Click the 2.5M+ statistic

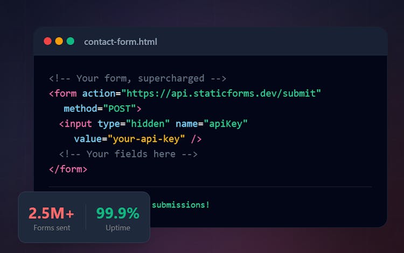[x=52, y=213]
